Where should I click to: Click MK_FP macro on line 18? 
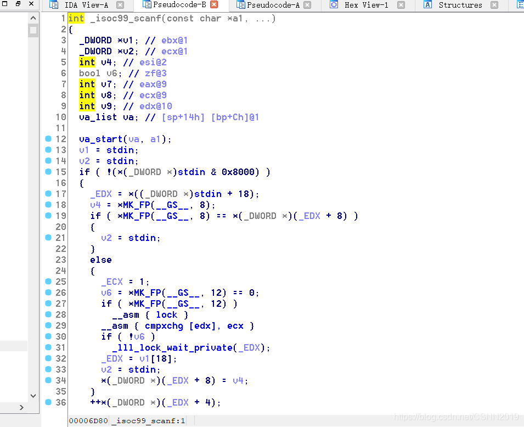point(136,205)
